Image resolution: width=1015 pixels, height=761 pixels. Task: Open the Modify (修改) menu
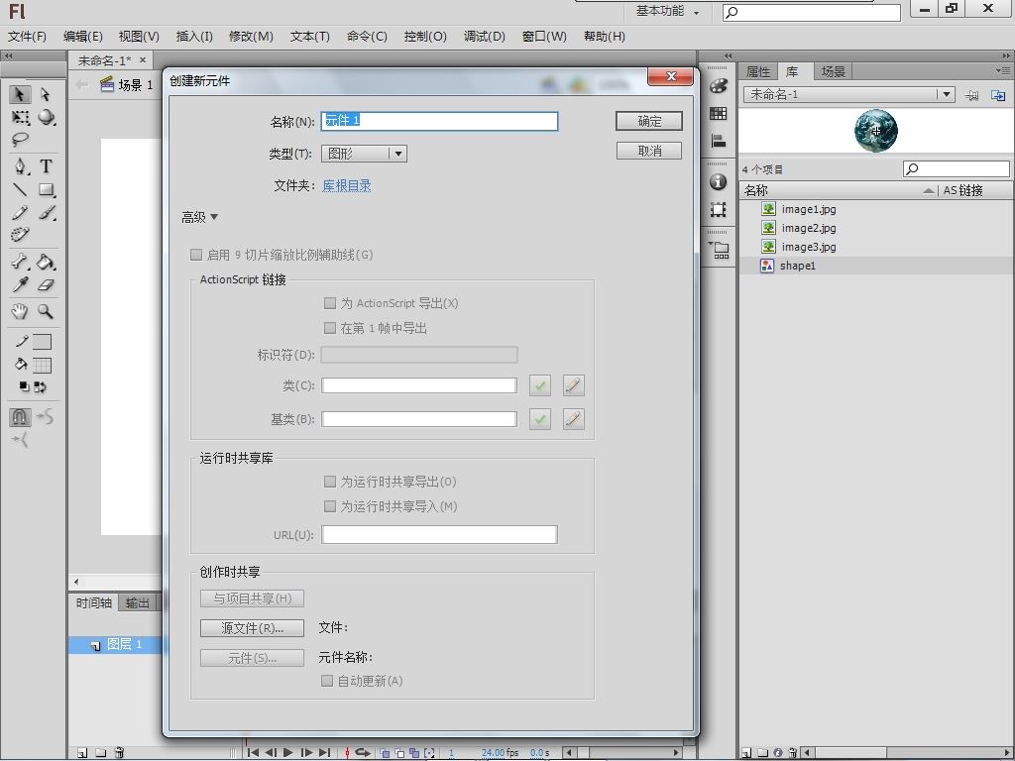coord(251,37)
